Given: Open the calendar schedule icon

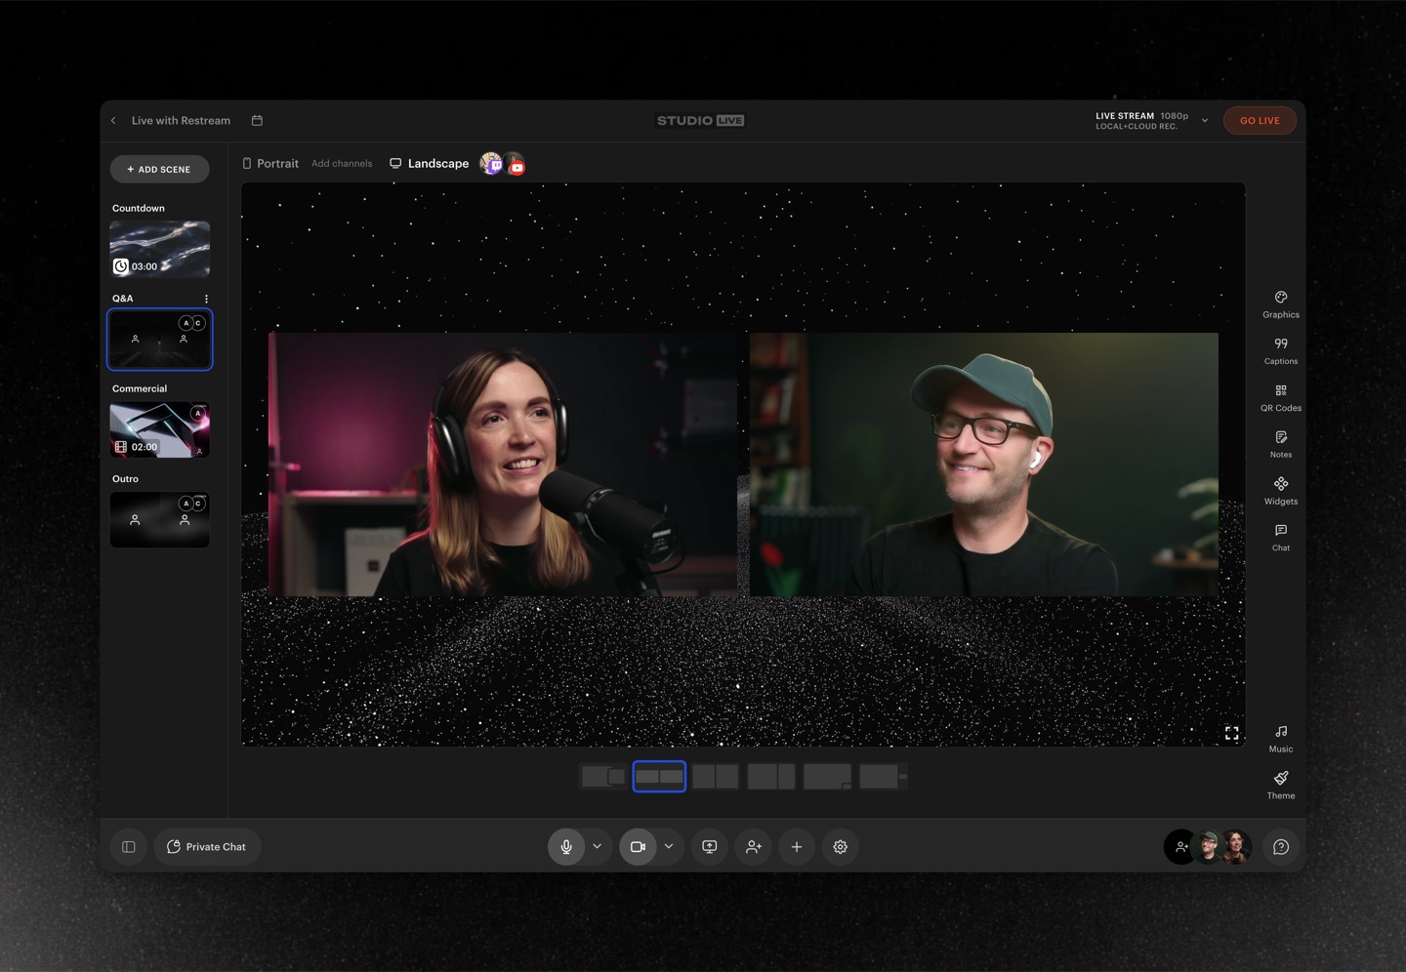Looking at the screenshot, I should 257,121.
